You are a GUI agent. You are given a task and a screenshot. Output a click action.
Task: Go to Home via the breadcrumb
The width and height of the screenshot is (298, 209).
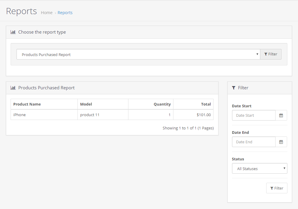[47, 13]
